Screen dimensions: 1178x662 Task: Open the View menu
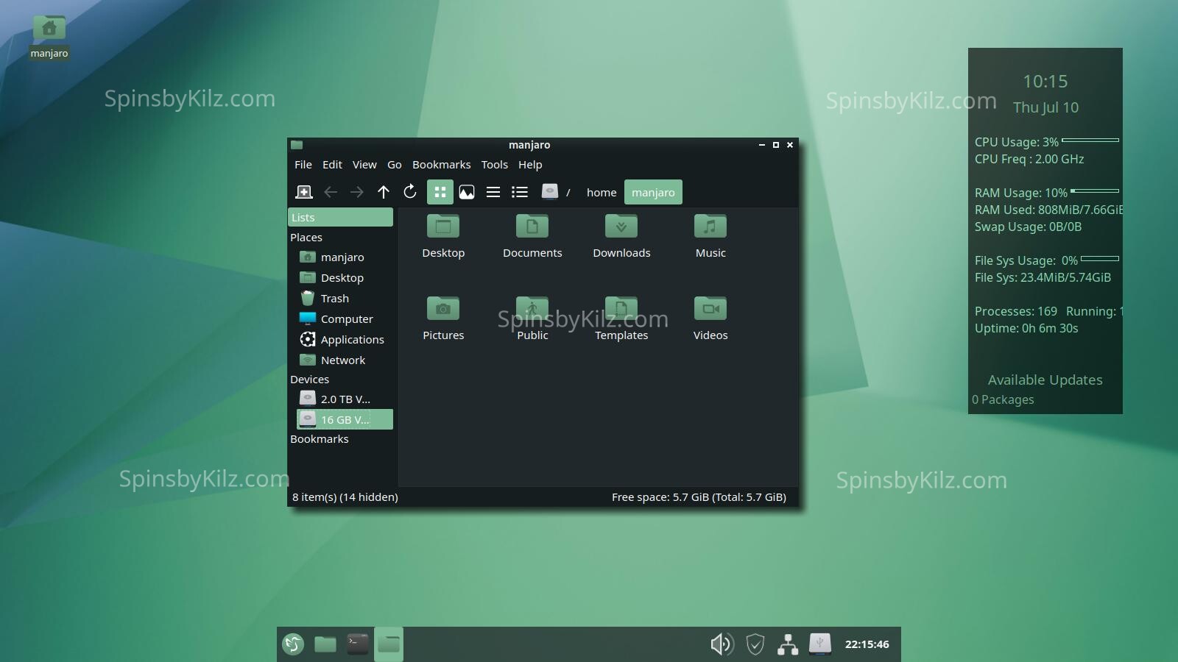(x=364, y=165)
